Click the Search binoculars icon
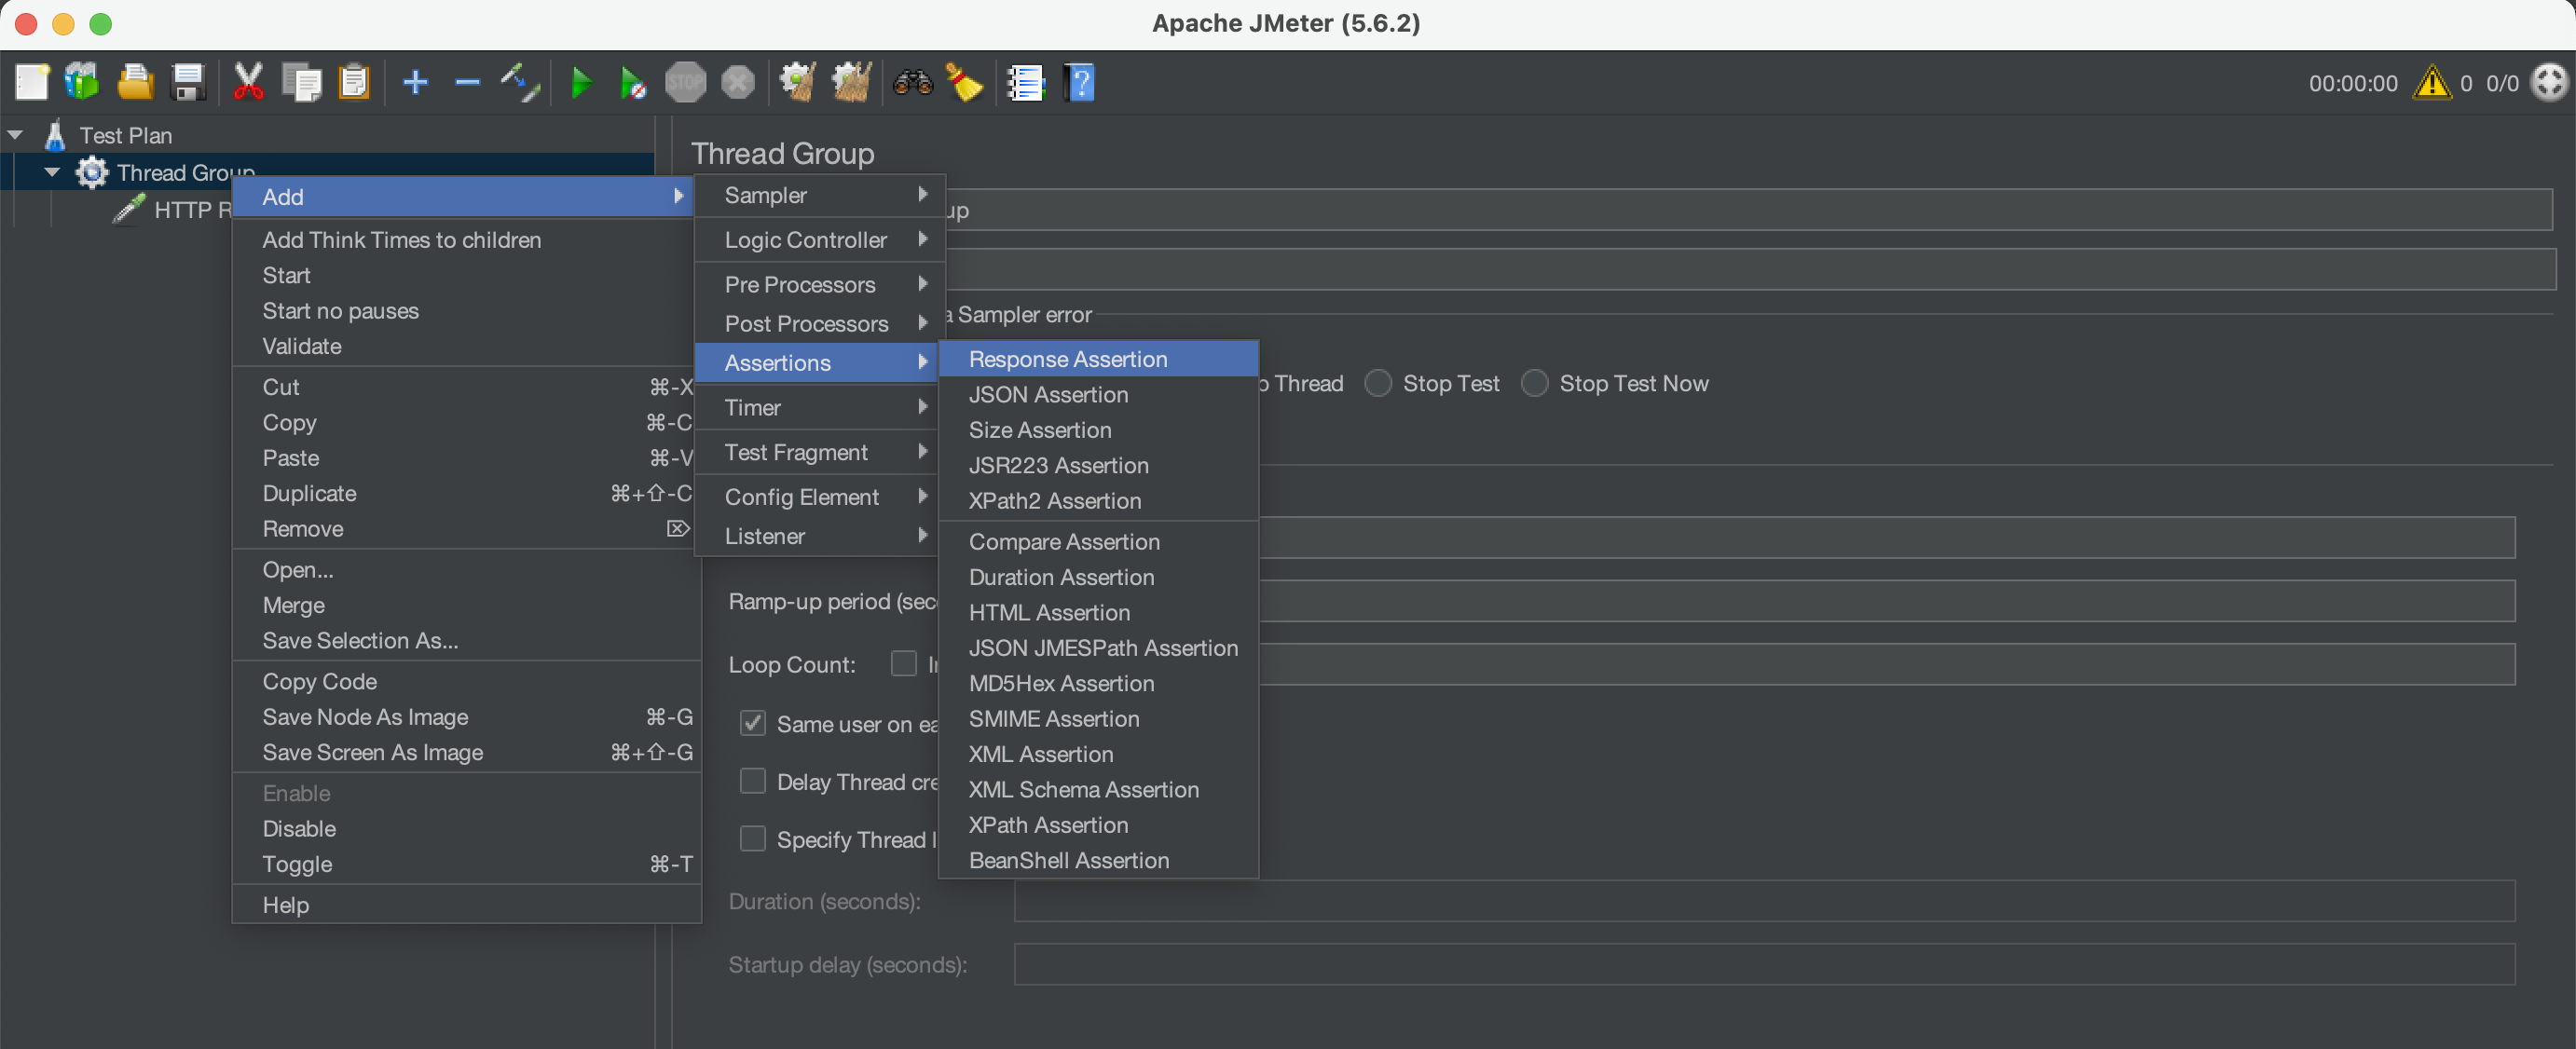2576x1049 pixels. (912, 82)
